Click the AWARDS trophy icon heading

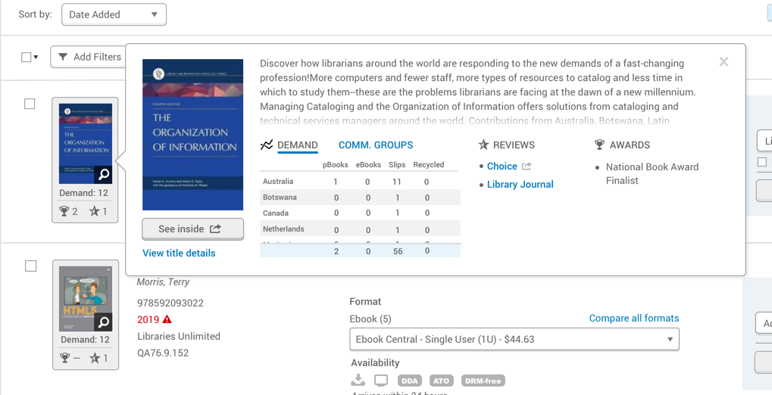tap(599, 145)
